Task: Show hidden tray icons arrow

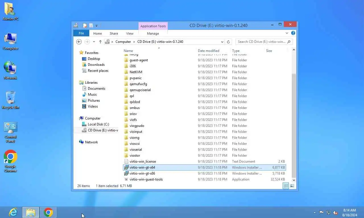Action: pos(315,213)
